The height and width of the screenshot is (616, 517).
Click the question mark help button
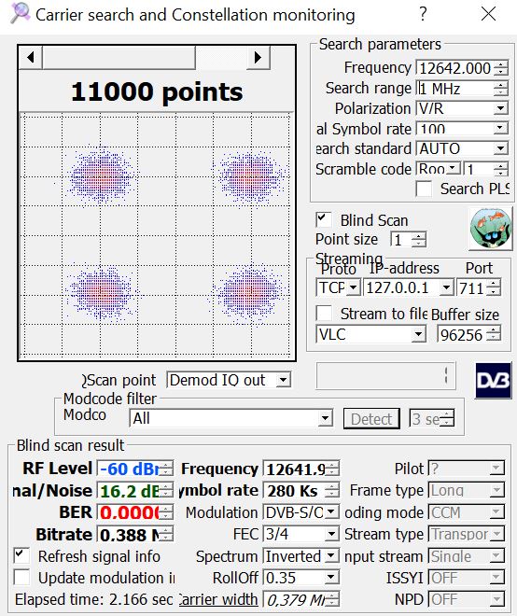(x=423, y=14)
